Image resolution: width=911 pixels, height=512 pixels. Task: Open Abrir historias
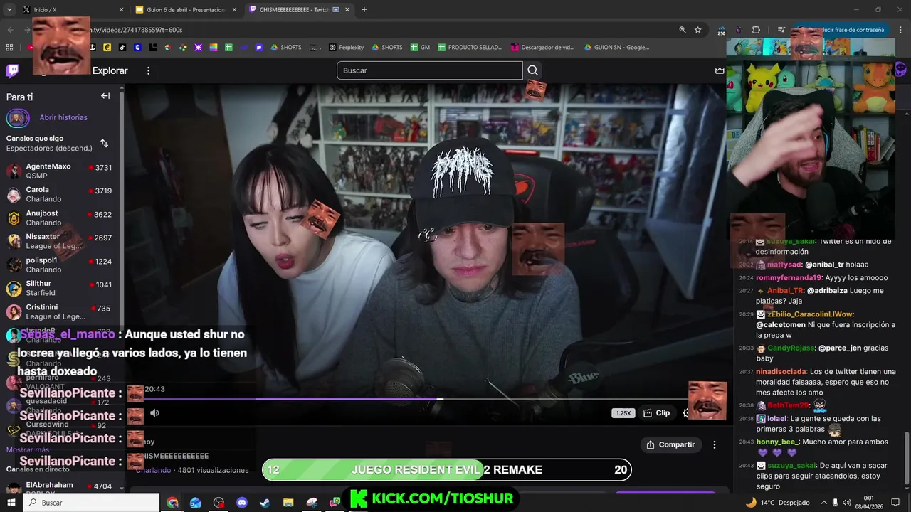tap(63, 117)
